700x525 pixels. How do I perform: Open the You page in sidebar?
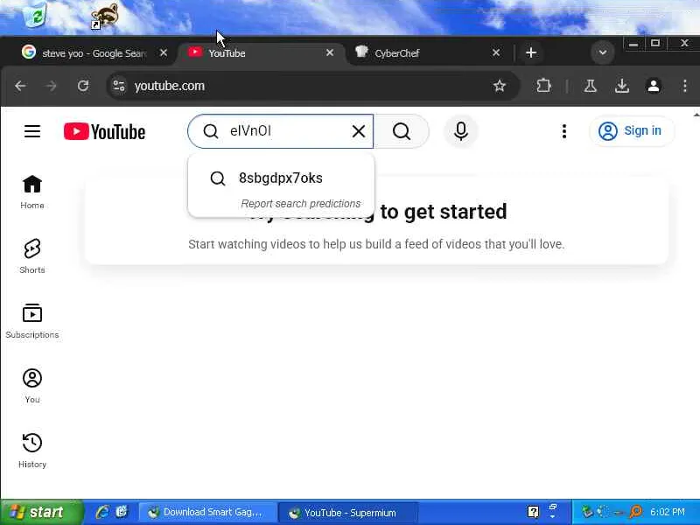pyautogui.click(x=32, y=386)
